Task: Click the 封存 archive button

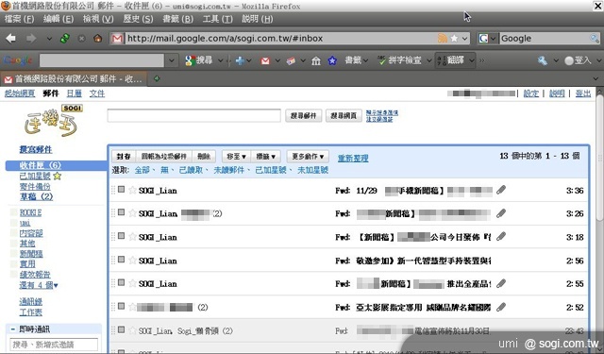Action: click(124, 157)
